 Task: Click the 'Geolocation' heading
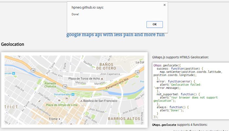[x=12, y=44]
